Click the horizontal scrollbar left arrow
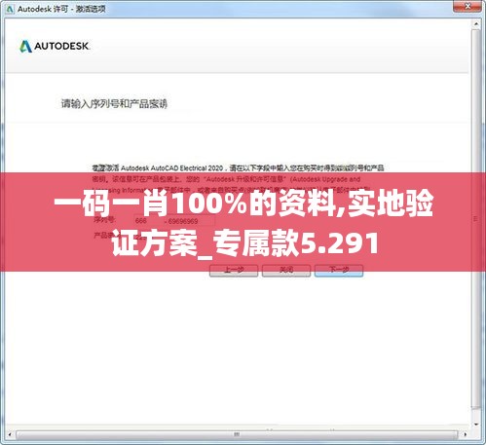Screen dimensions: 486x445 tap(10, 434)
